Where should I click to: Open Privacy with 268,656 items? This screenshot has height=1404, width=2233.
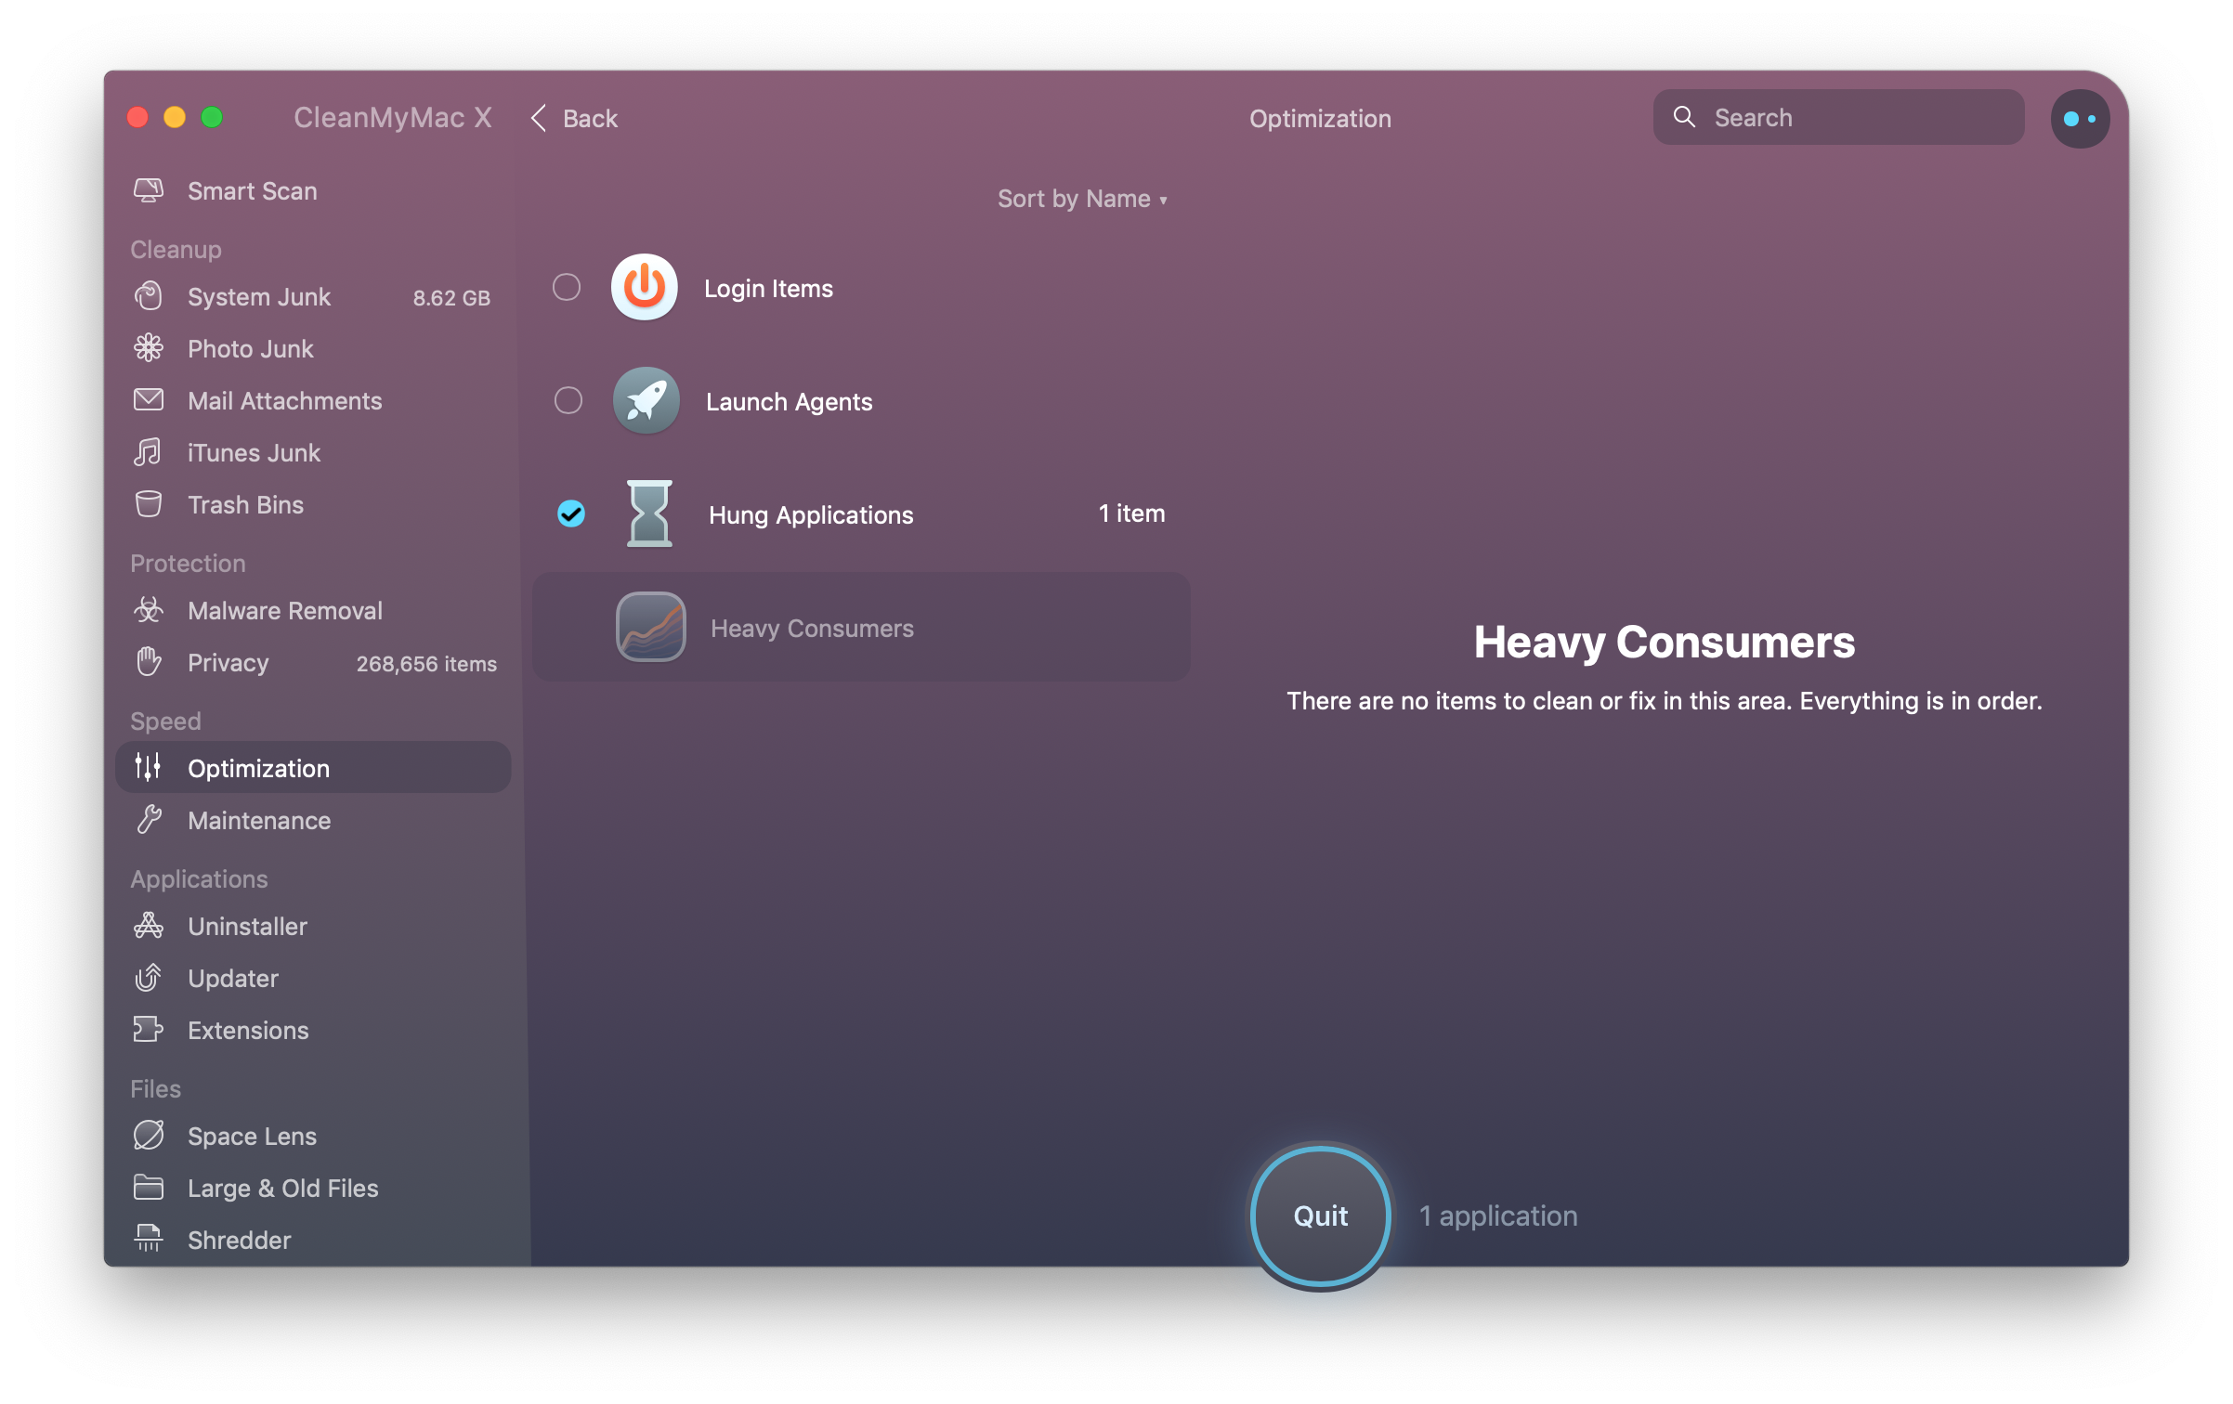pyautogui.click(x=313, y=662)
